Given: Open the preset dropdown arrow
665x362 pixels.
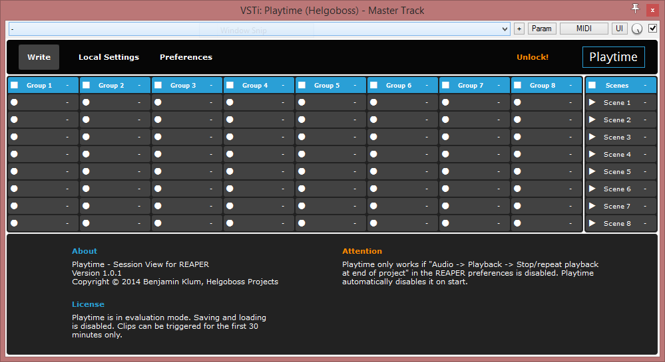Looking at the screenshot, I should point(505,29).
